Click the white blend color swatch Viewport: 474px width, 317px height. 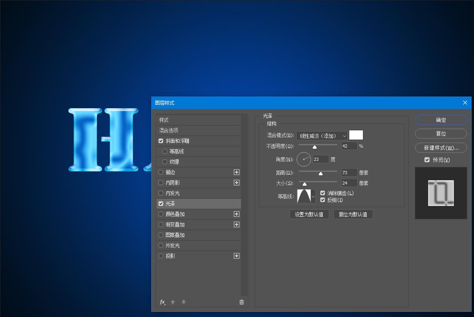tap(356, 135)
